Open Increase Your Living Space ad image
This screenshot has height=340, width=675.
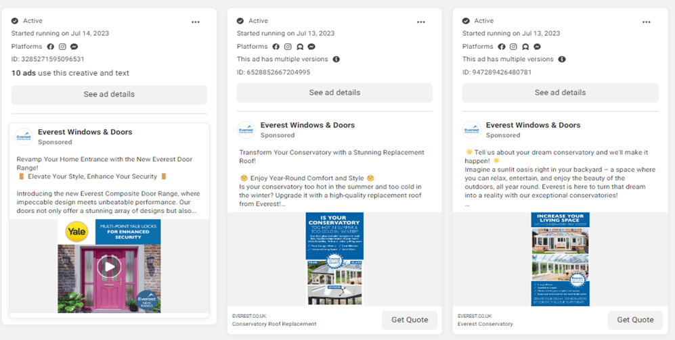click(x=560, y=259)
